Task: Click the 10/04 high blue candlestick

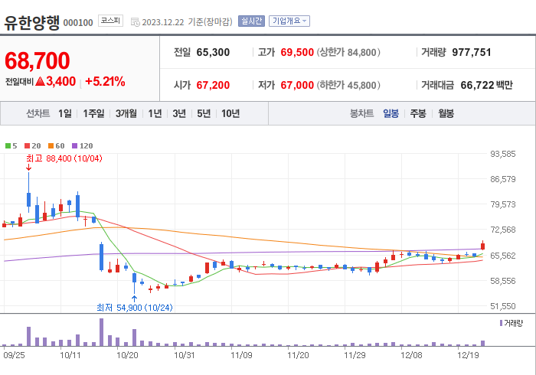Action: coord(29,199)
